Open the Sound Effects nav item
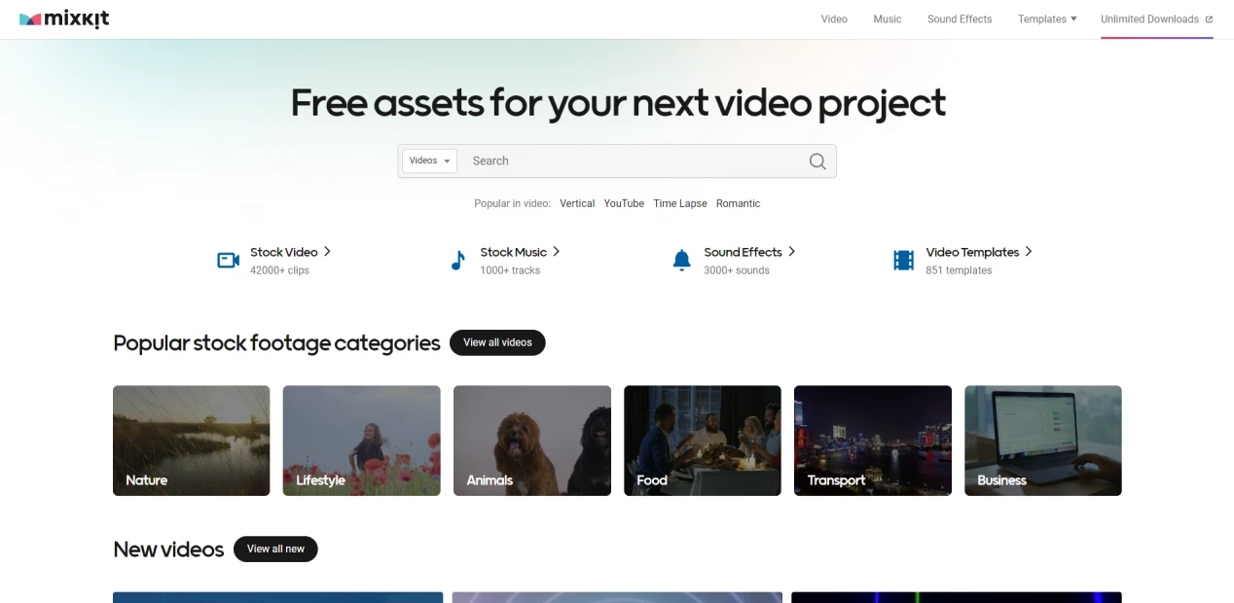The height and width of the screenshot is (603, 1234). click(960, 19)
